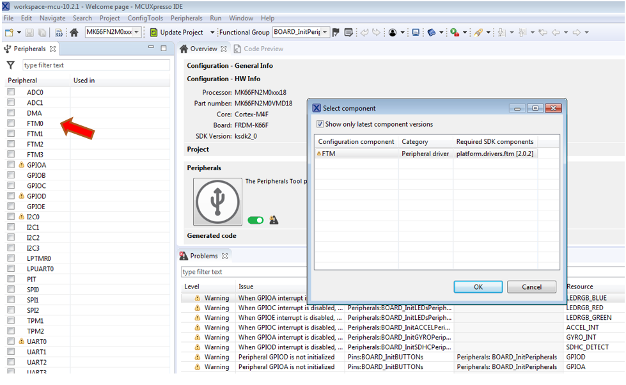Tick the DMA peripheral checkbox

coord(11,113)
